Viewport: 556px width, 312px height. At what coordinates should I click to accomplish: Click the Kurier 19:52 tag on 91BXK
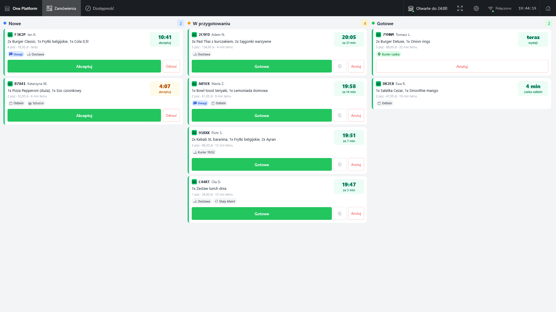click(x=204, y=152)
